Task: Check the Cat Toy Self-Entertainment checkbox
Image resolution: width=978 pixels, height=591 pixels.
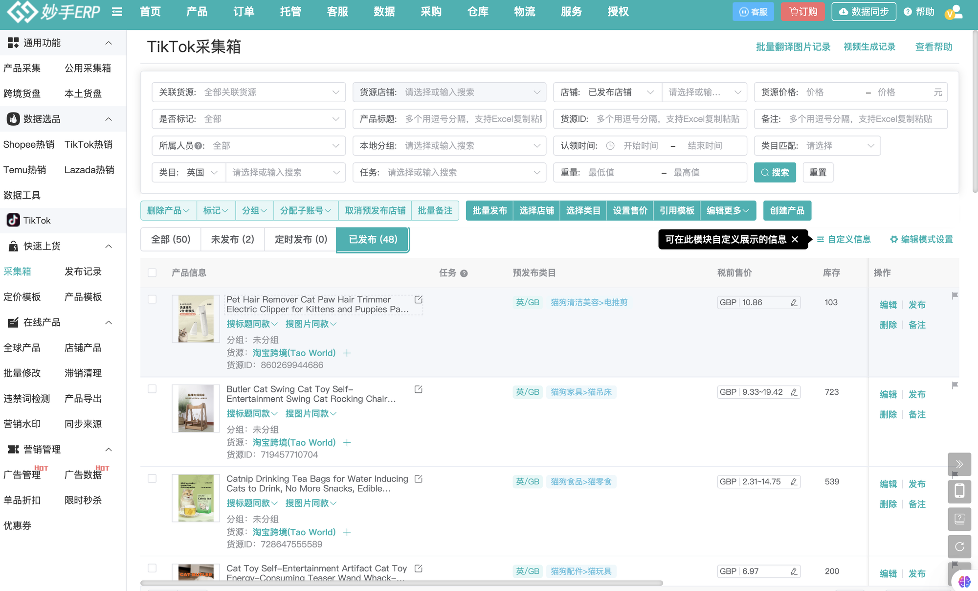Action: point(152,568)
